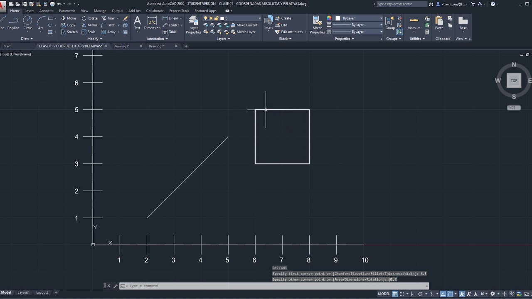Switch to the Layout1 tab

point(23,292)
